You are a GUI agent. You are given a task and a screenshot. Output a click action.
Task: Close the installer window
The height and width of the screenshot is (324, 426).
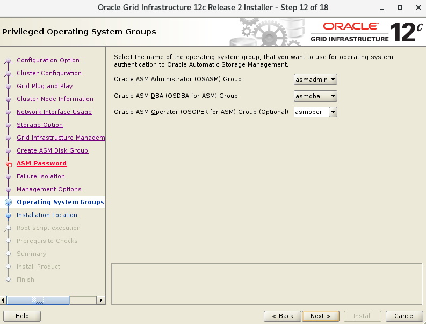pyautogui.click(x=418, y=8)
